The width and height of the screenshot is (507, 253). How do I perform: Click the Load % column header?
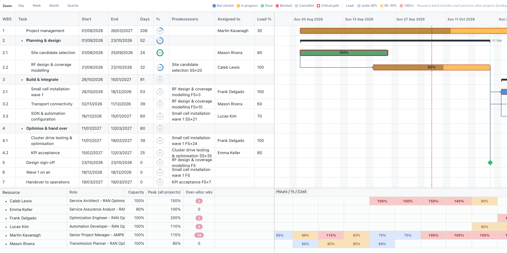264,19
